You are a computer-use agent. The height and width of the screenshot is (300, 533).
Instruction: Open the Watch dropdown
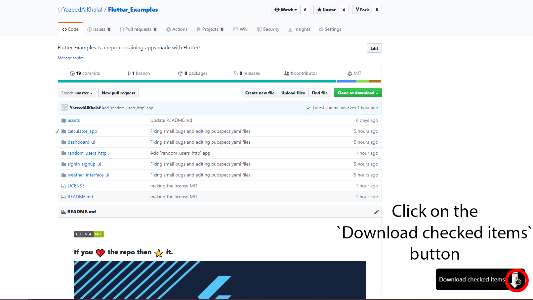point(286,10)
